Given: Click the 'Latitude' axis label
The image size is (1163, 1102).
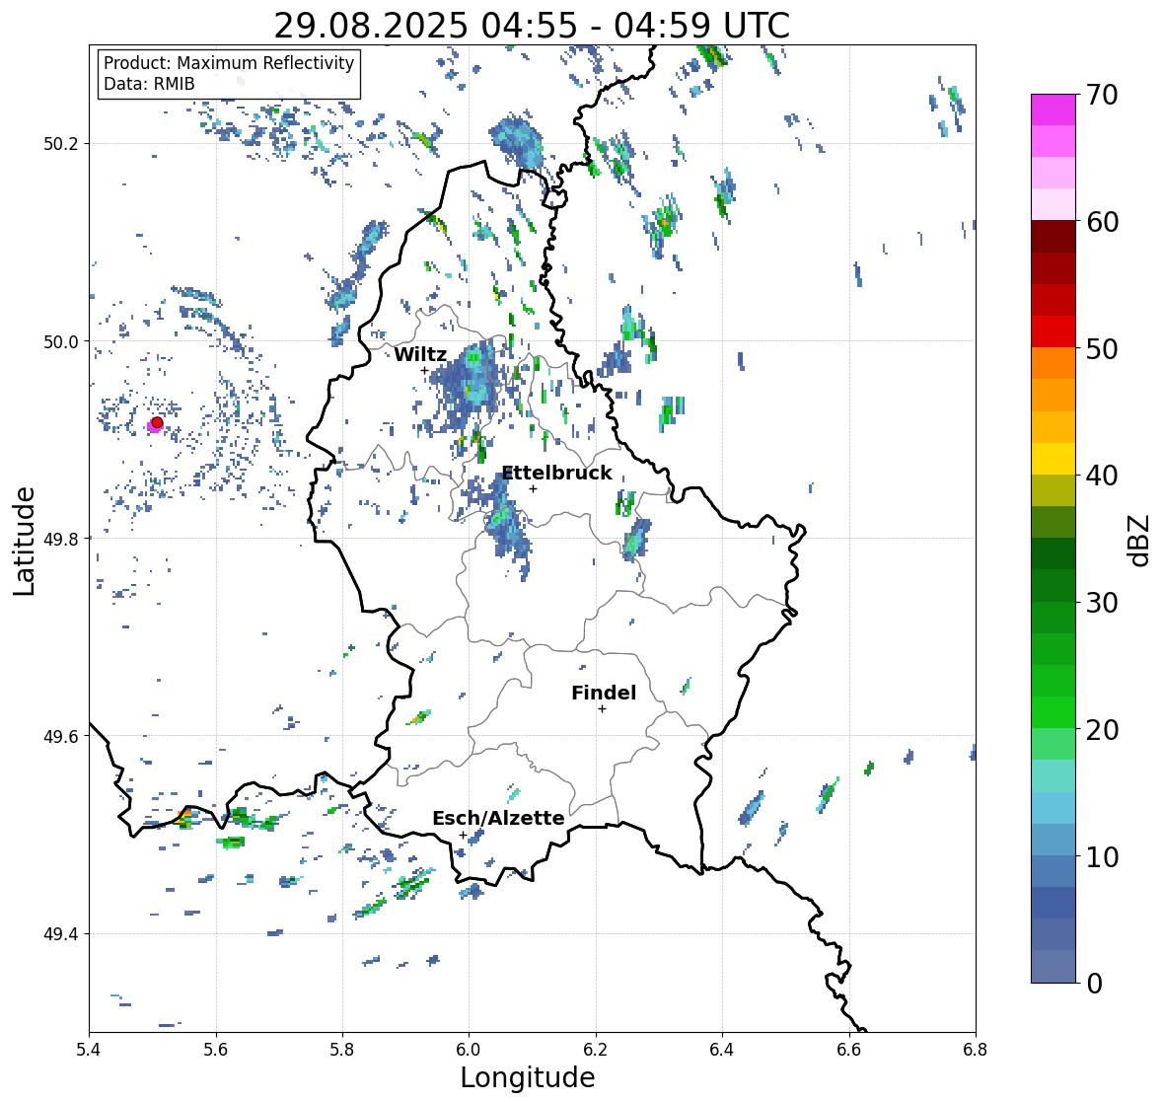Looking at the screenshot, I should coord(24,541).
